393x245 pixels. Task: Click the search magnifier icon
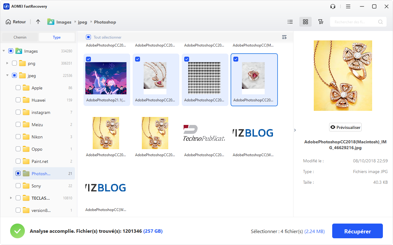380,22
